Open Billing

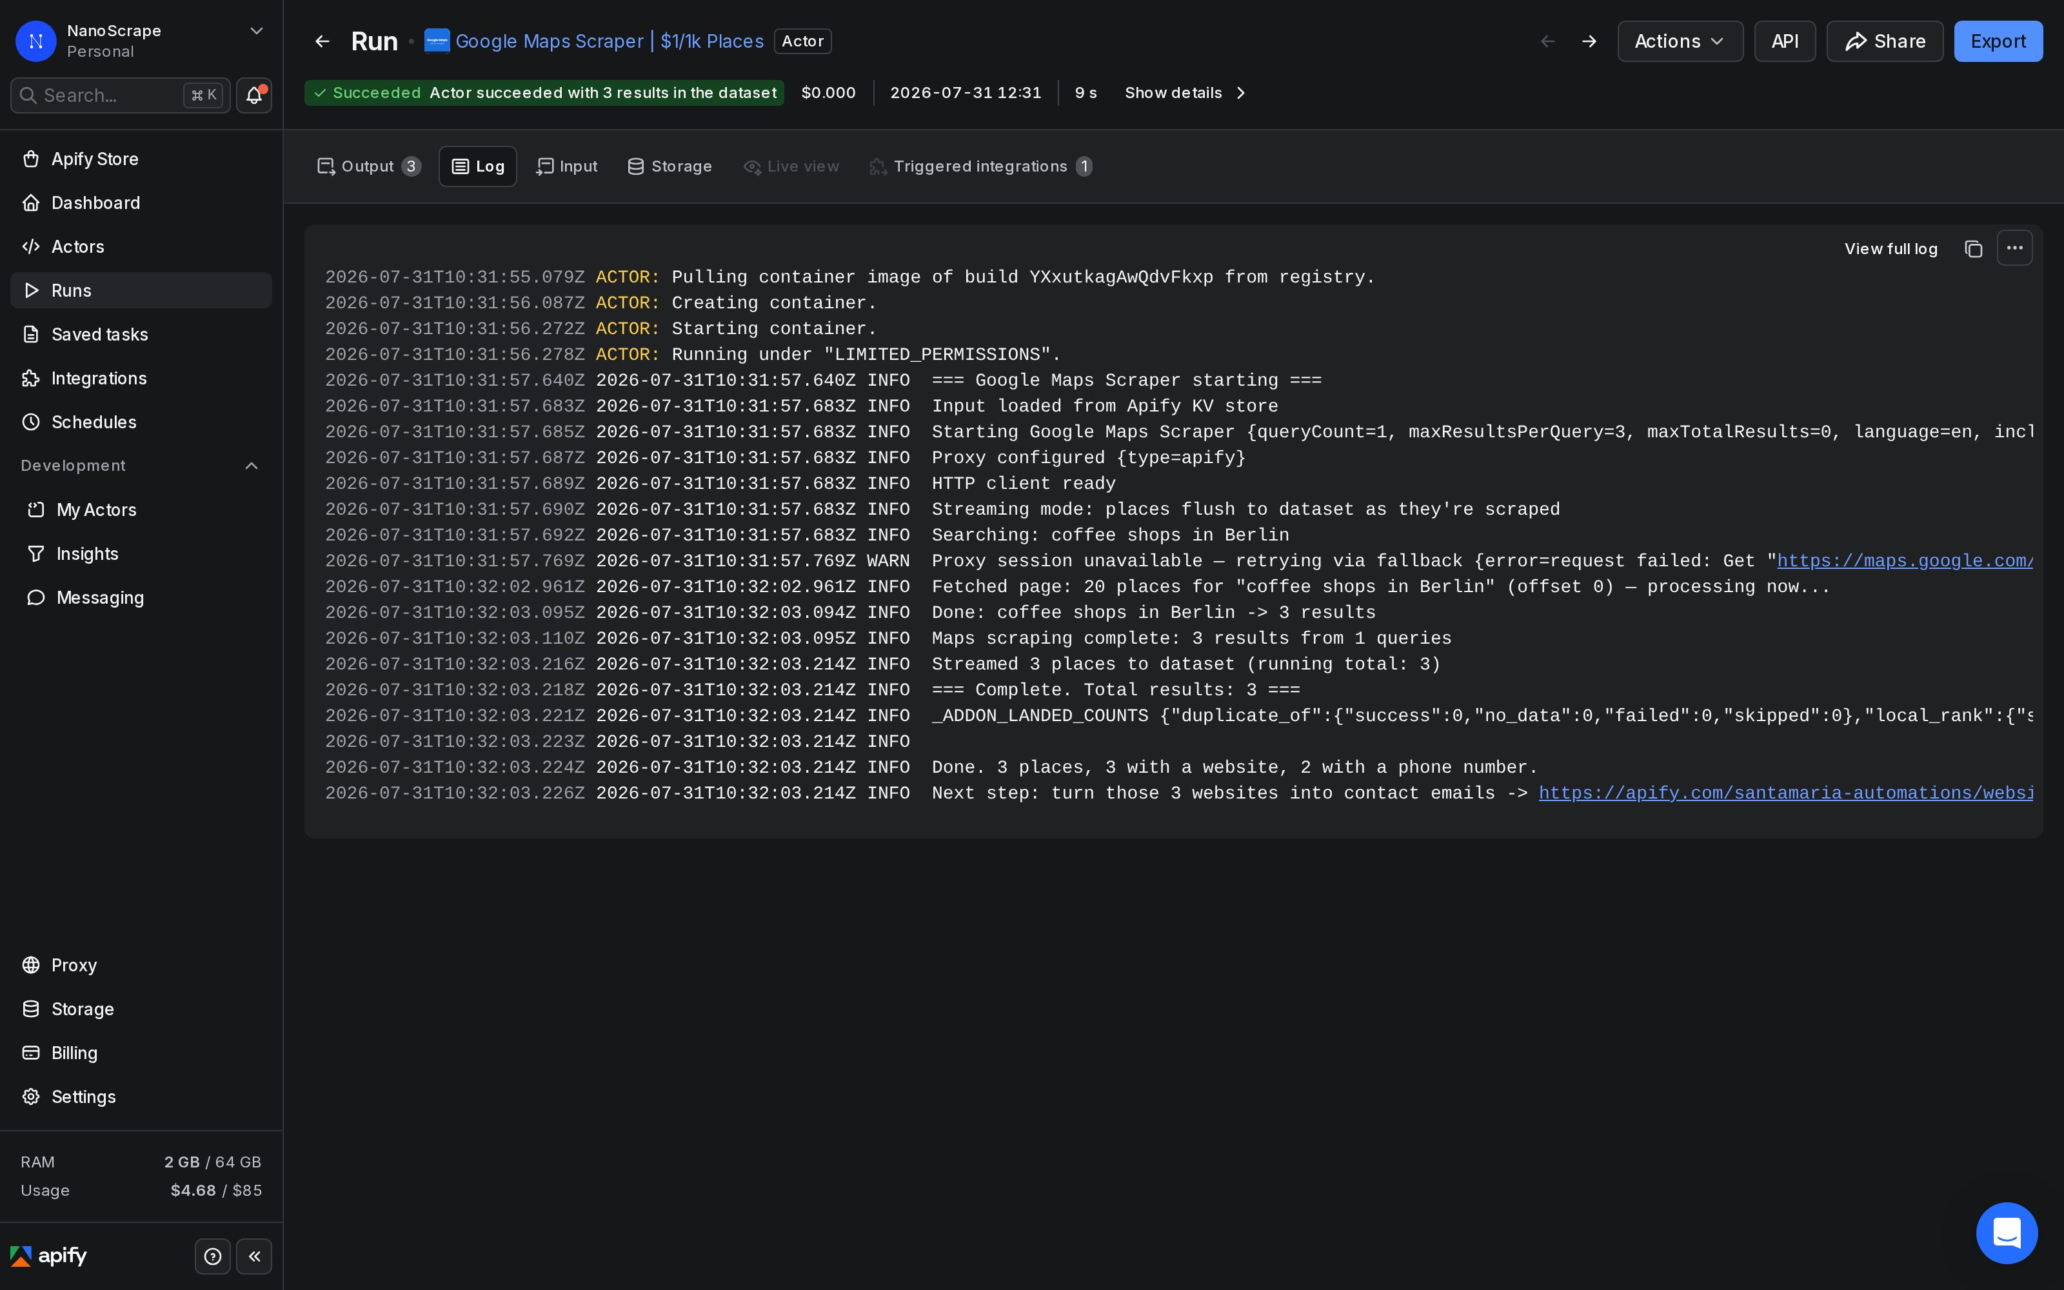[141, 1053]
